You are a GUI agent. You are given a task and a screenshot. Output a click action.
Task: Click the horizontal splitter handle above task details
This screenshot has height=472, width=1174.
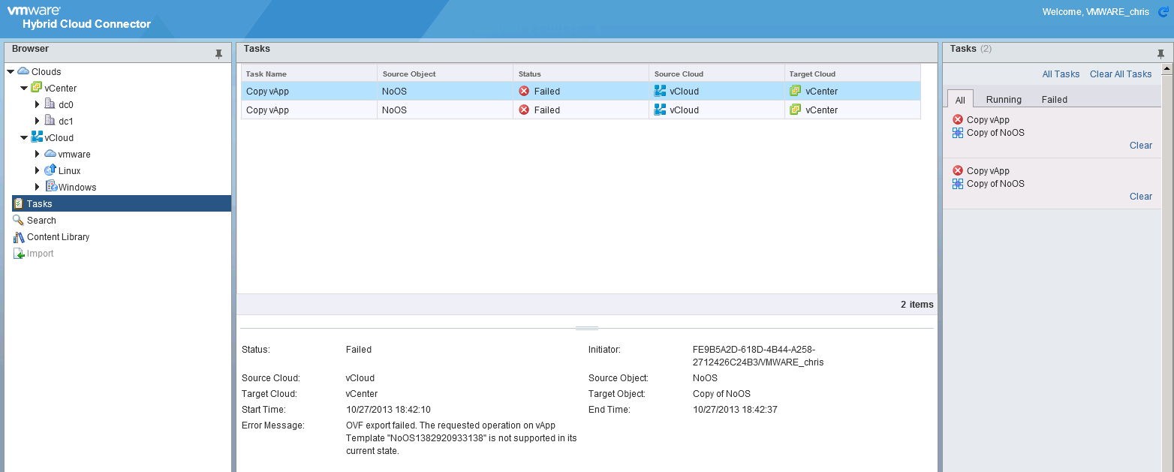coord(586,329)
